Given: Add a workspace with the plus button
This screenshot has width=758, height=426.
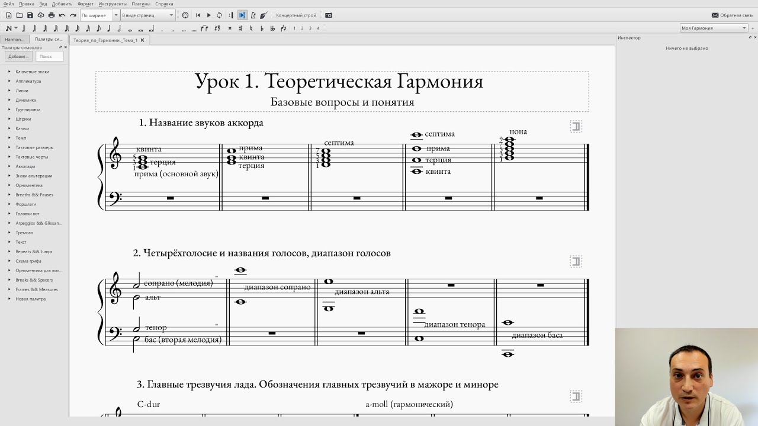Looking at the screenshot, I should (753, 28).
